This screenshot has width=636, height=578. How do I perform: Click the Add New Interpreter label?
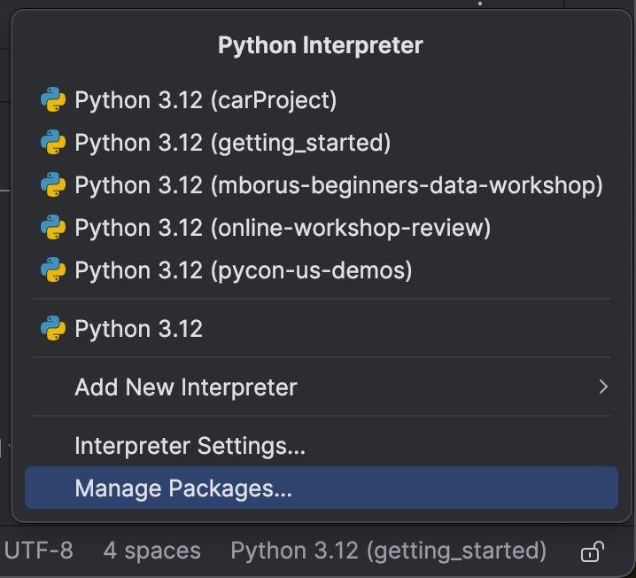click(x=186, y=387)
